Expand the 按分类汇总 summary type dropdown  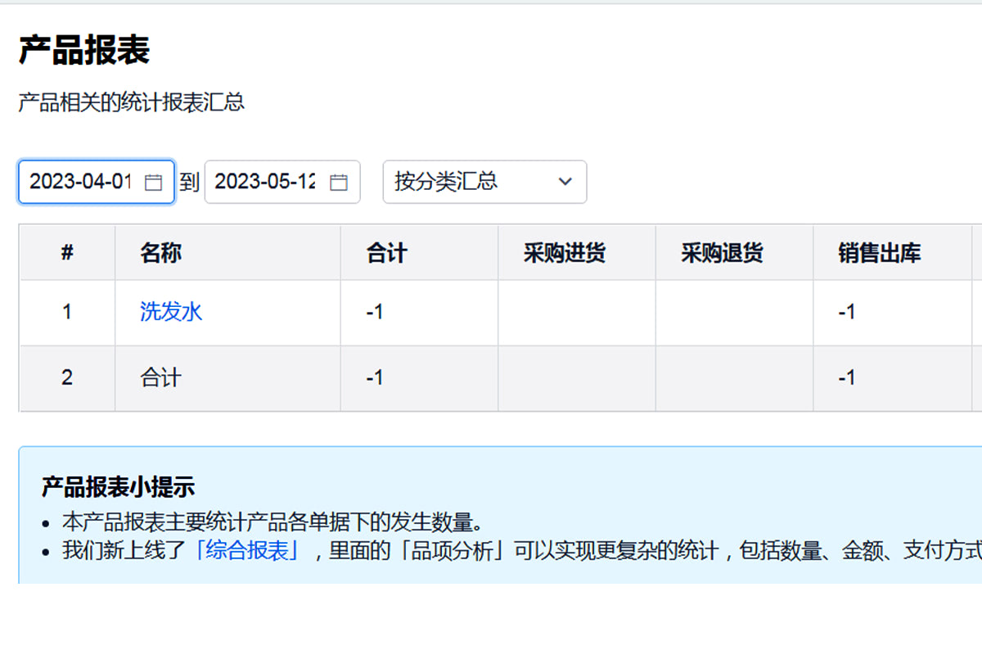point(484,182)
